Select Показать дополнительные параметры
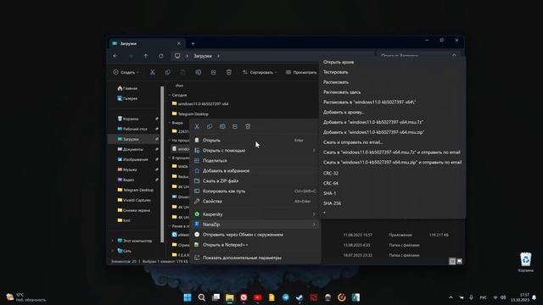Viewport: 543px width, 305px height. coord(255,258)
